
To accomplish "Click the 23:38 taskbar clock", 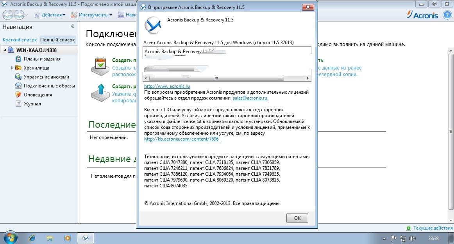I will tap(433, 239).
